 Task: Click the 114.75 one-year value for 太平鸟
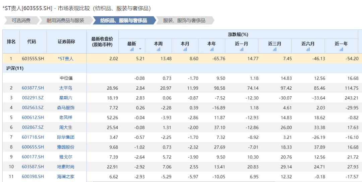[352, 88]
